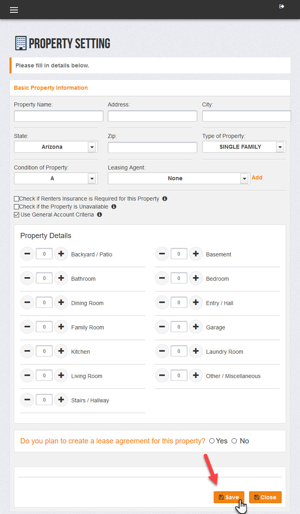Open Condition of Property dropdown
The image size is (300, 514).
(56, 178)
